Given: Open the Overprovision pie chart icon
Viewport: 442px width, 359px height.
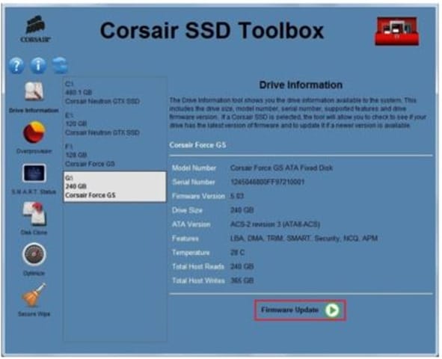Looking at the screenshot, I should (34, 132).
